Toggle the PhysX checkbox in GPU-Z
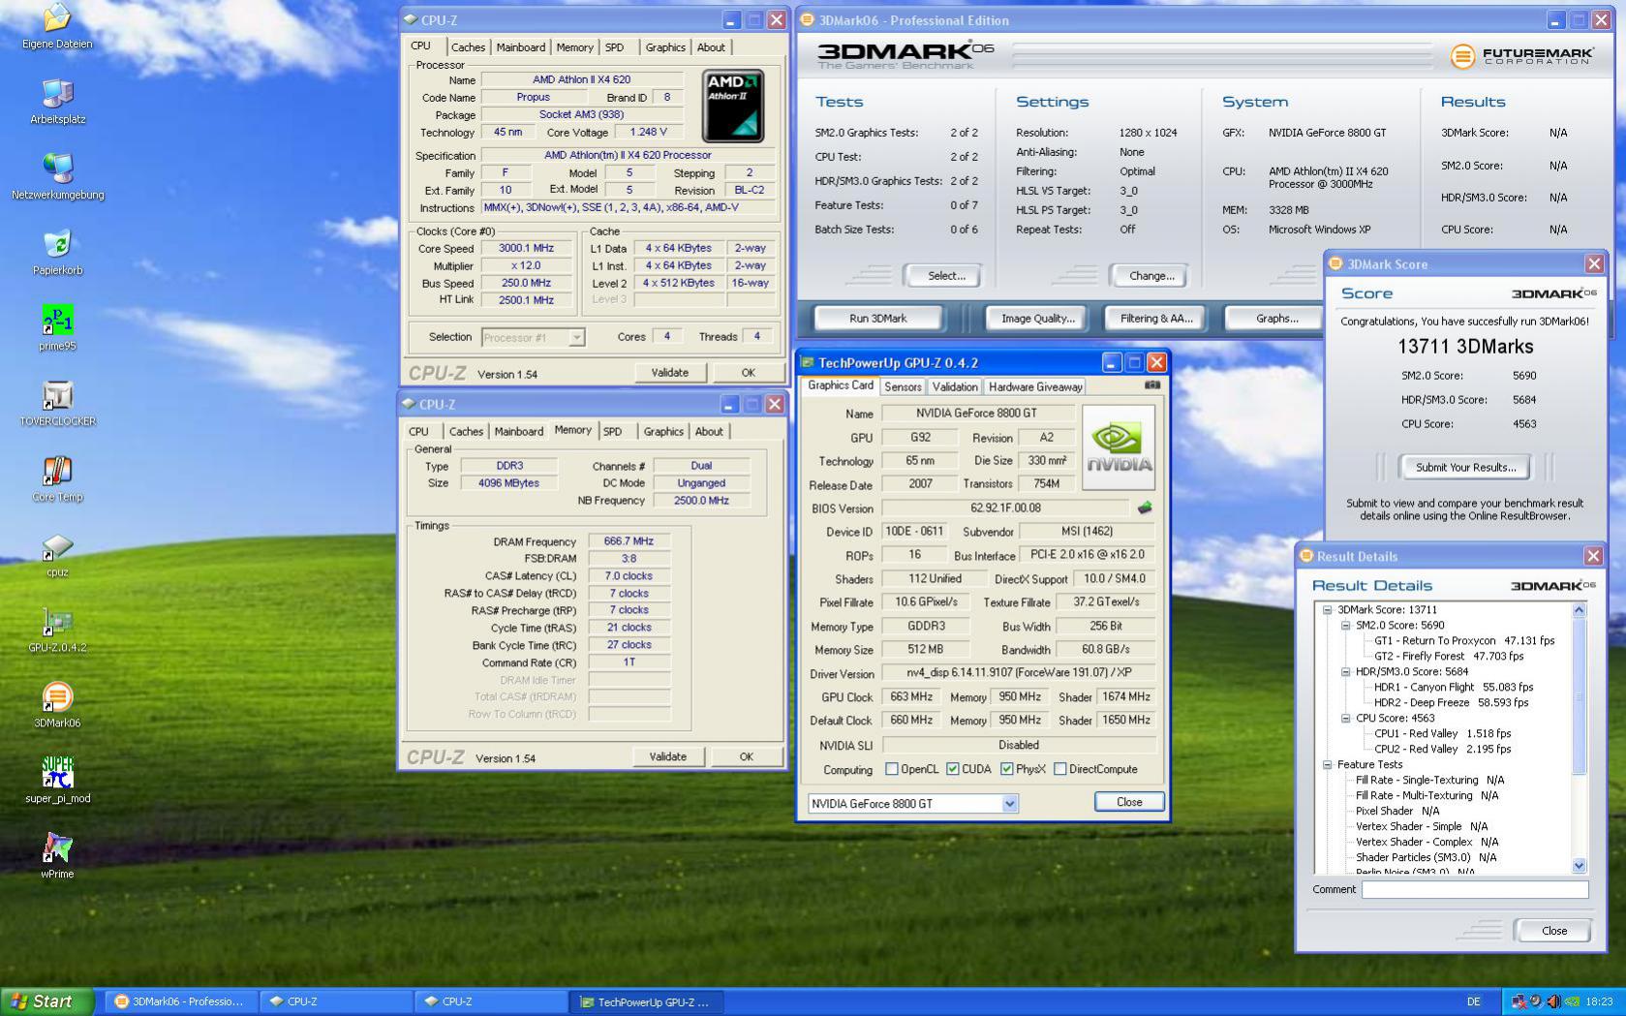1626x1016 pixels. pos(1007,769)
